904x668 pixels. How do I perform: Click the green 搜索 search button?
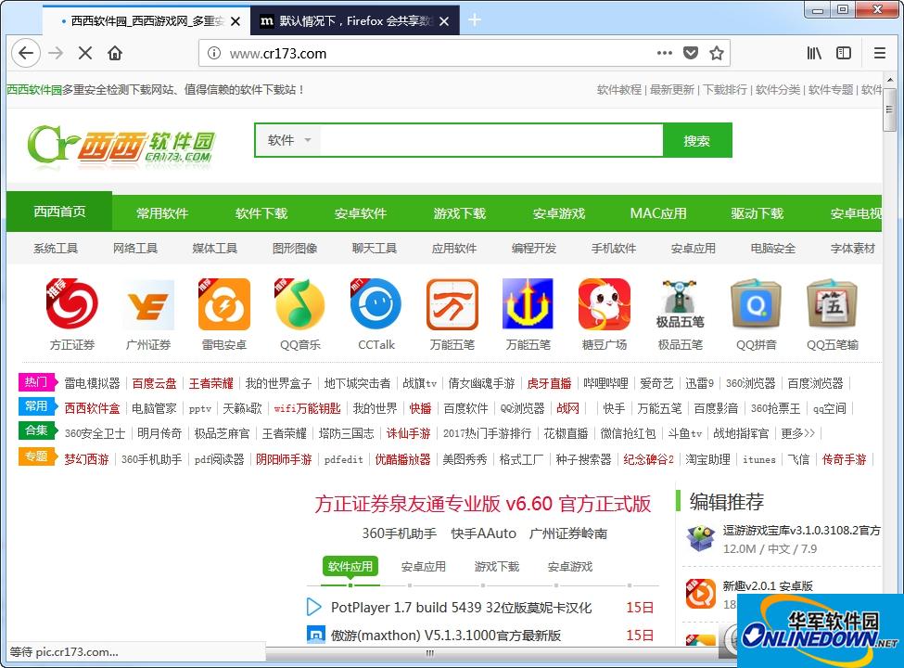(697, 139)
